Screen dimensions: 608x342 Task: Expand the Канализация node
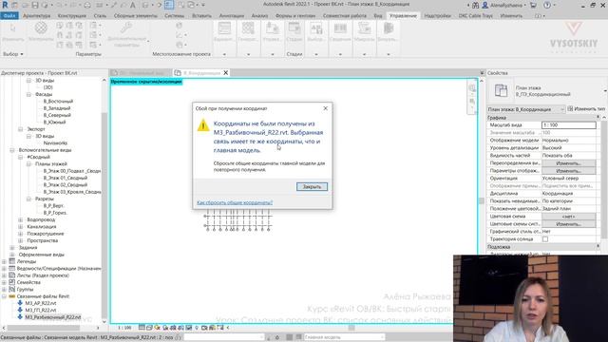[x=21, y=227]
